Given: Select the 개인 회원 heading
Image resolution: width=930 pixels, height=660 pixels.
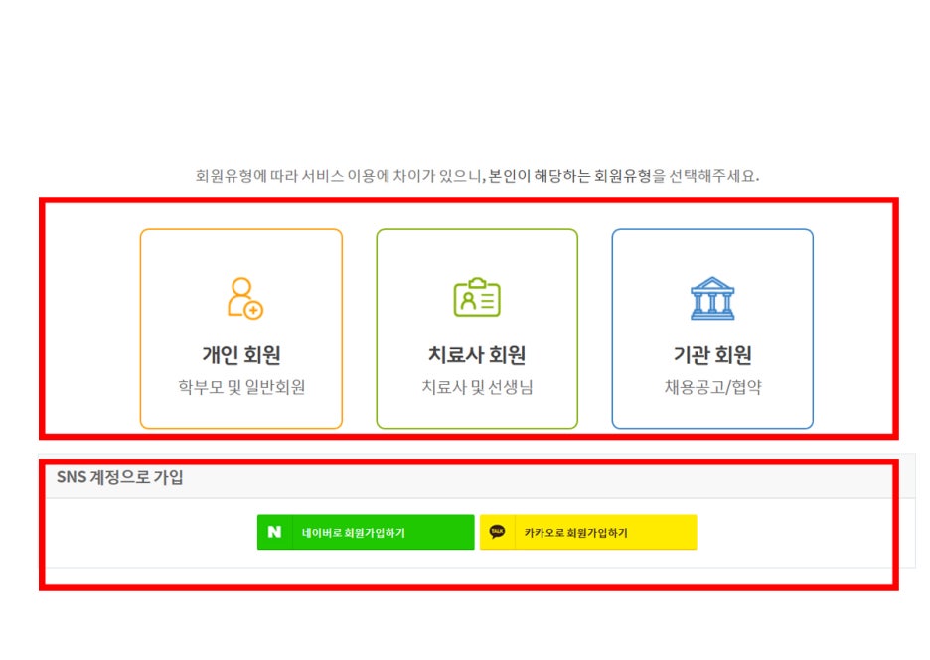Looking at the screenshot, I should [x=241, y=355].
